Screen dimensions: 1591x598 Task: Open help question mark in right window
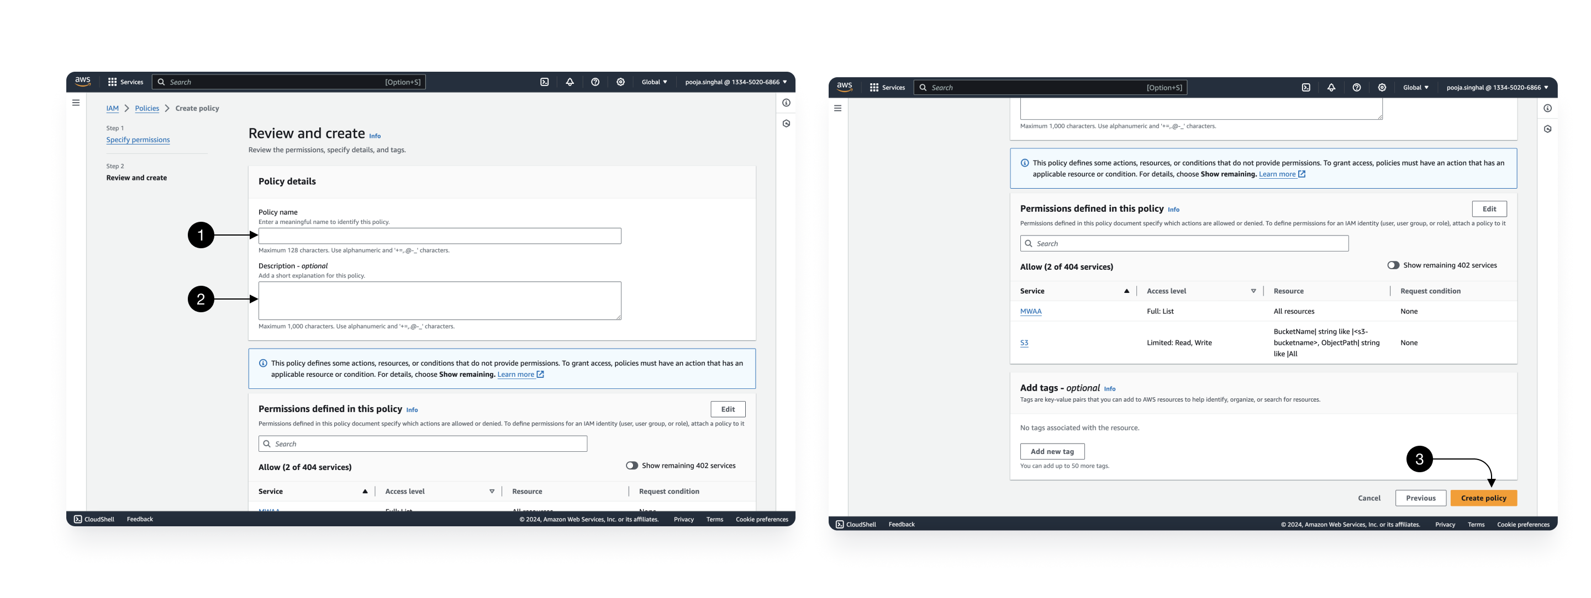1356,88
